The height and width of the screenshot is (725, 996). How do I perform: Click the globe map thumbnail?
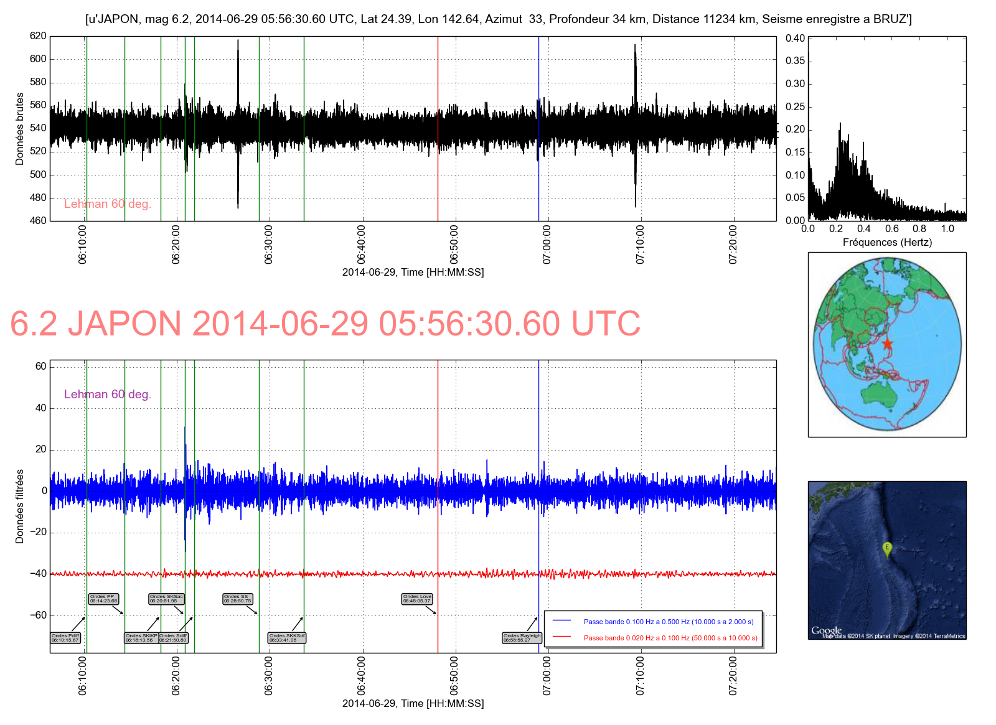887,344
